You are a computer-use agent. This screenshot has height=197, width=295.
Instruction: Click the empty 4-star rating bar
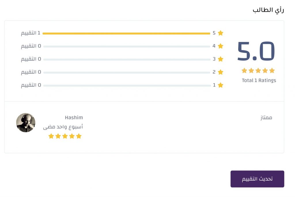(127, 46)
